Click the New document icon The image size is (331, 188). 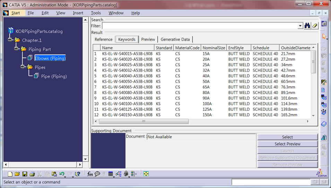tap(10, 174)
